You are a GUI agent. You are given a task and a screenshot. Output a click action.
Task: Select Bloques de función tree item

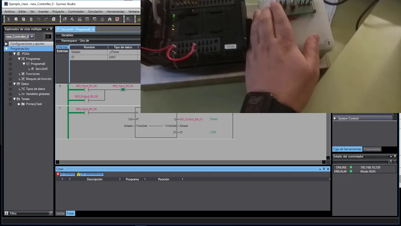[x=39, y=79]
